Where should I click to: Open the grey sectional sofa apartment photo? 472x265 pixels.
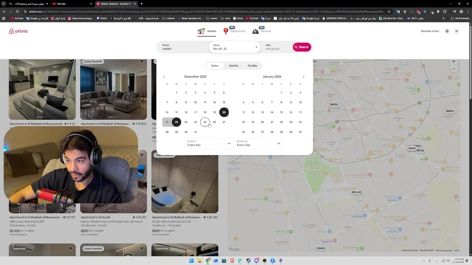click(x=114, y=89)
